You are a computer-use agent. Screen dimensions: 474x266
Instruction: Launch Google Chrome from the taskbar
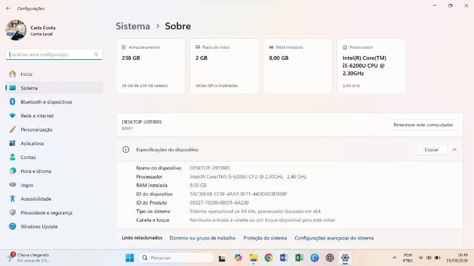268,258
